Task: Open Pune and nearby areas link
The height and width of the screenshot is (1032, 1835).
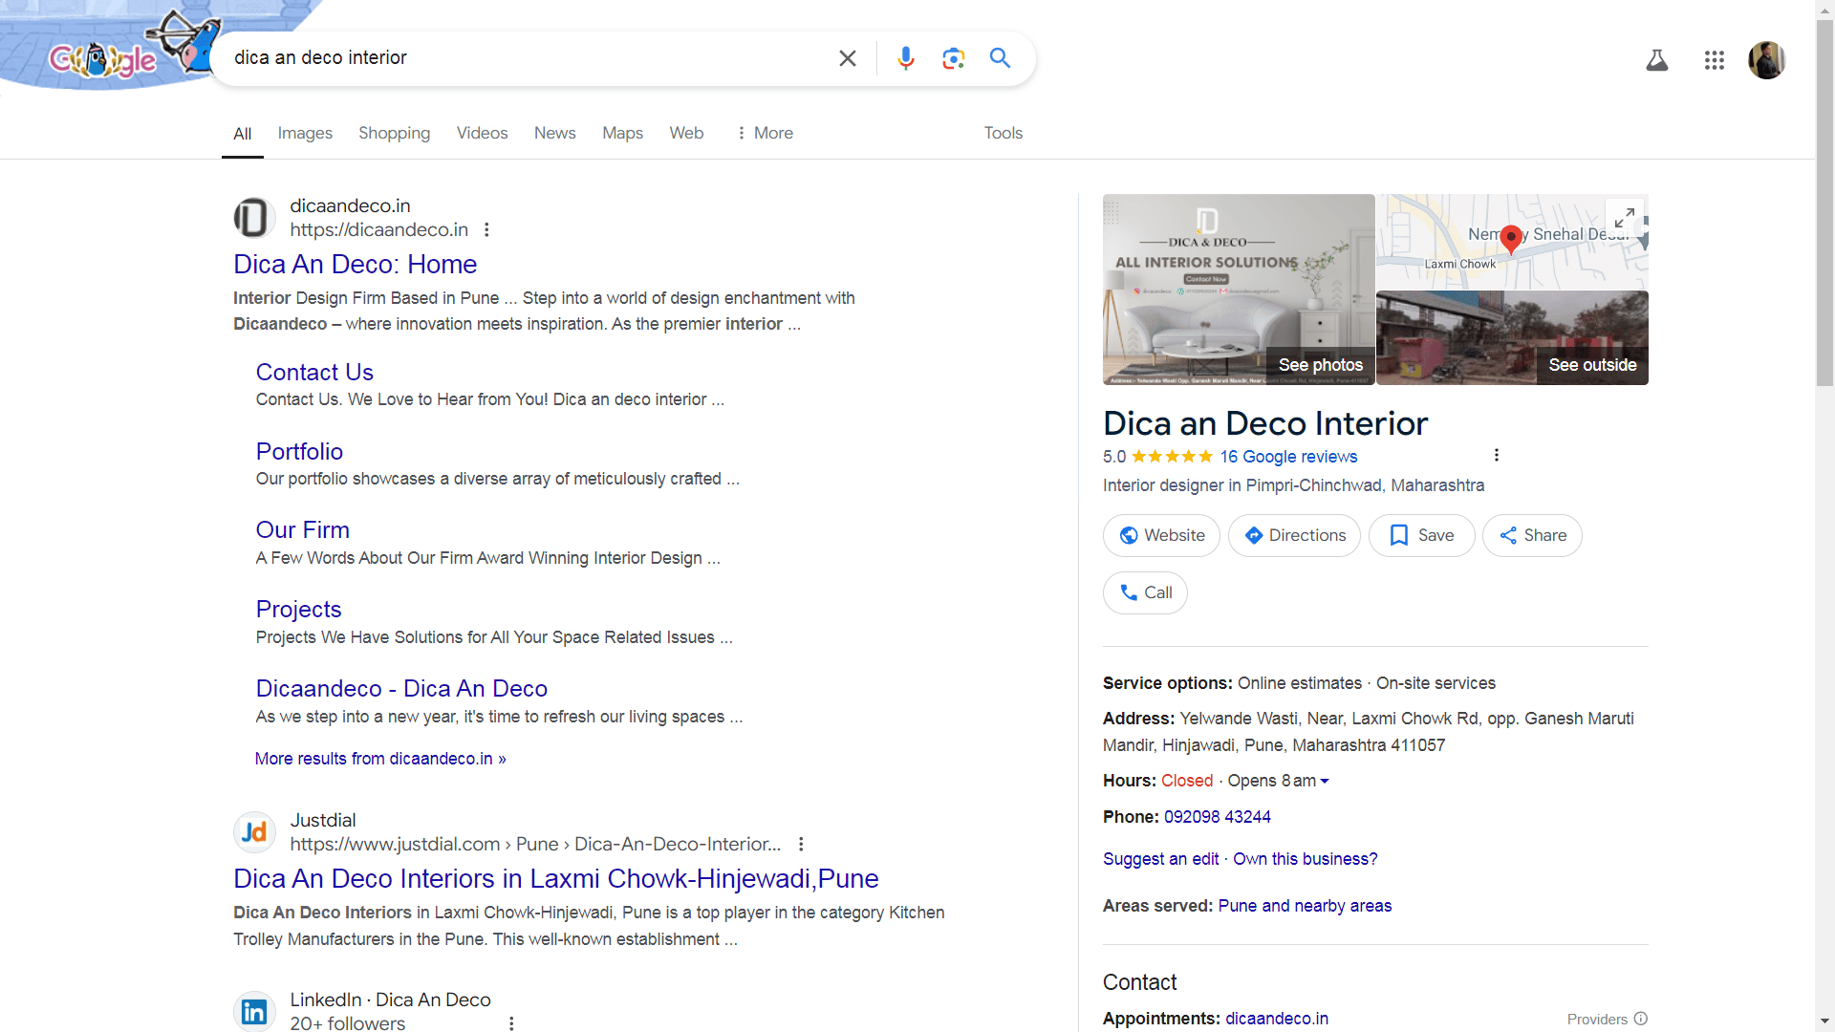Action: [1305, 906]
